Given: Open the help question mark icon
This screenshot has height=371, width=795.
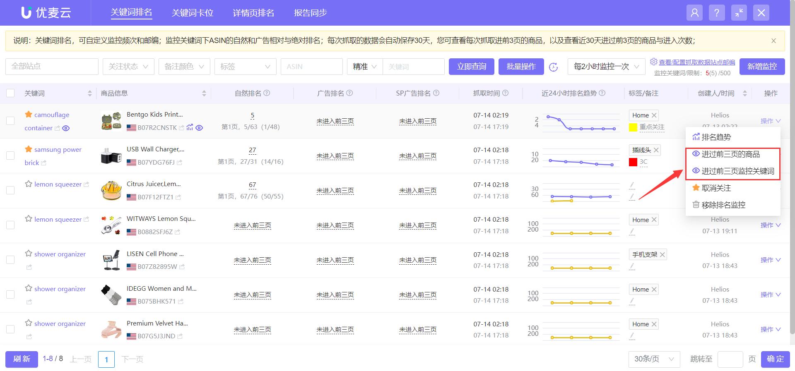Looking at the screenshot, I should (717, 13).
